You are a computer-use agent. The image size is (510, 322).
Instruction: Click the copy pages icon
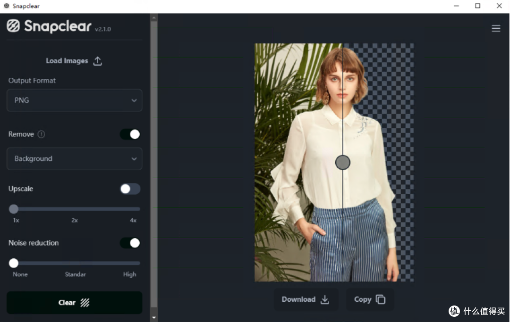coord(381,299)
